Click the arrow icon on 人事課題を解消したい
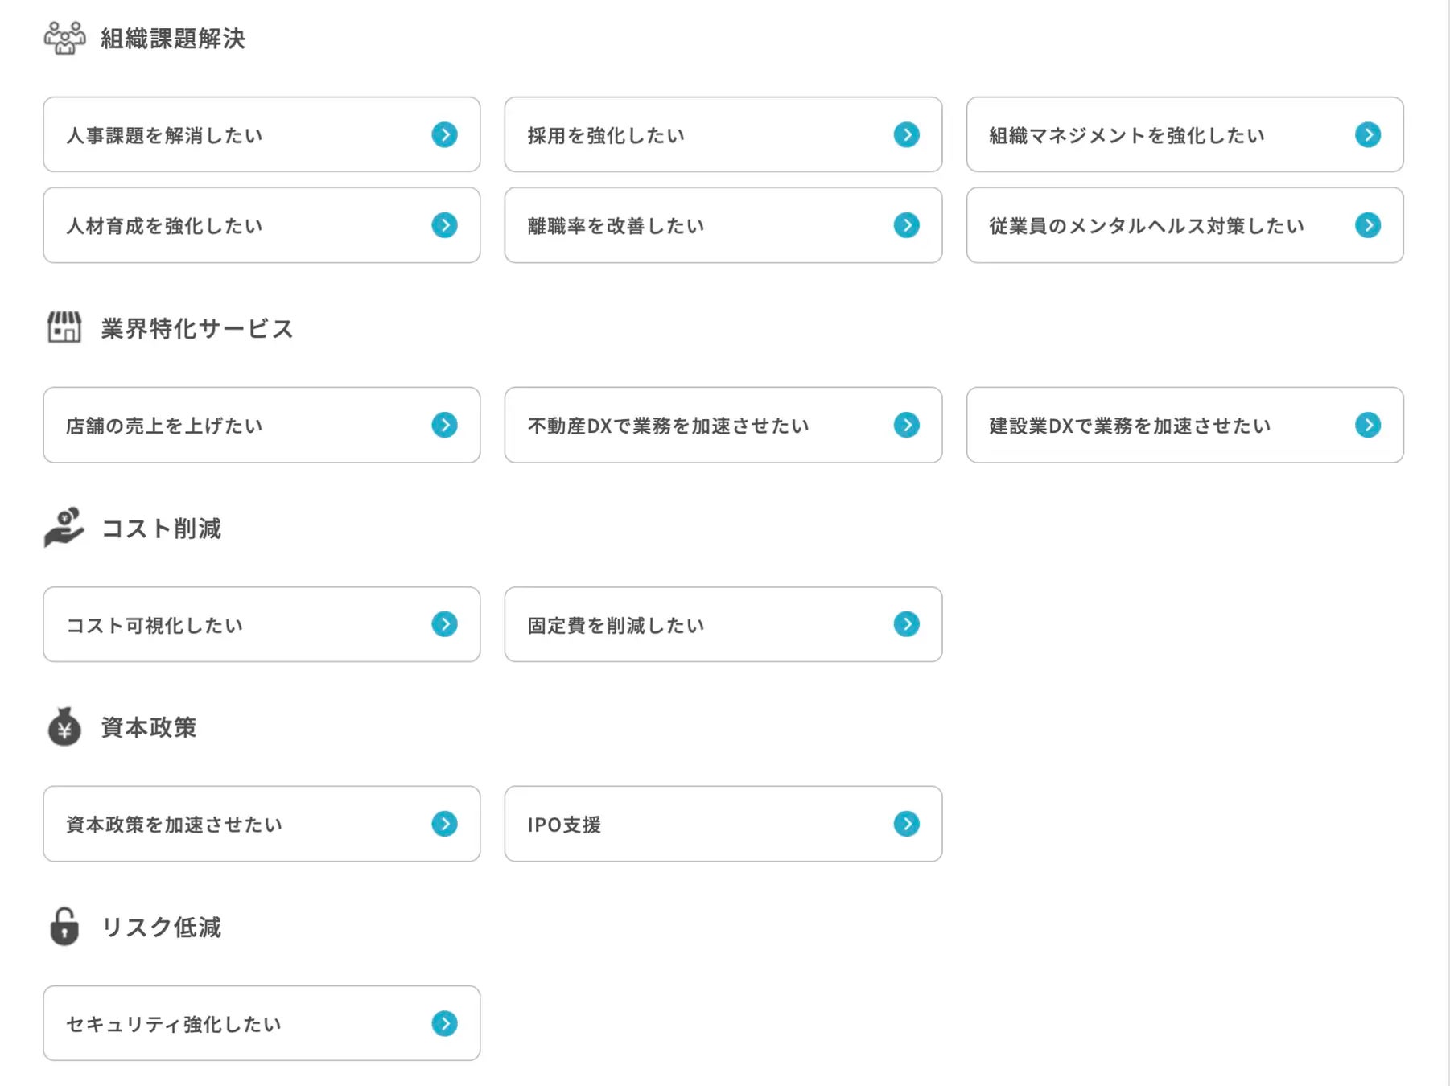Image resolution: width=1450 pixels, height=1086 pixels. point(444,134)
